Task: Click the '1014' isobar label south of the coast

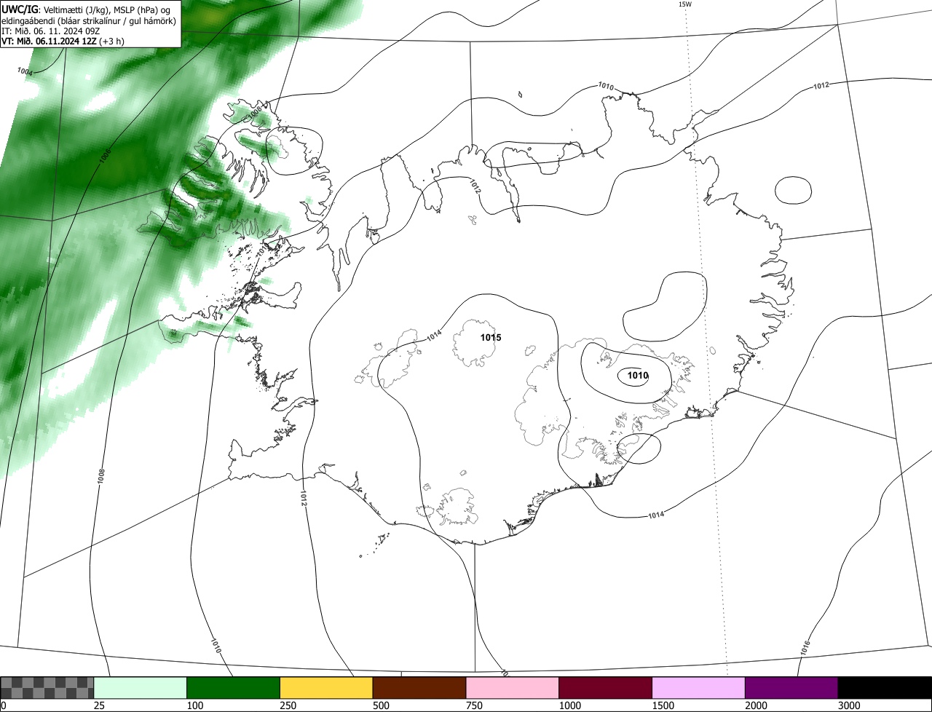Action: (656, 515)
